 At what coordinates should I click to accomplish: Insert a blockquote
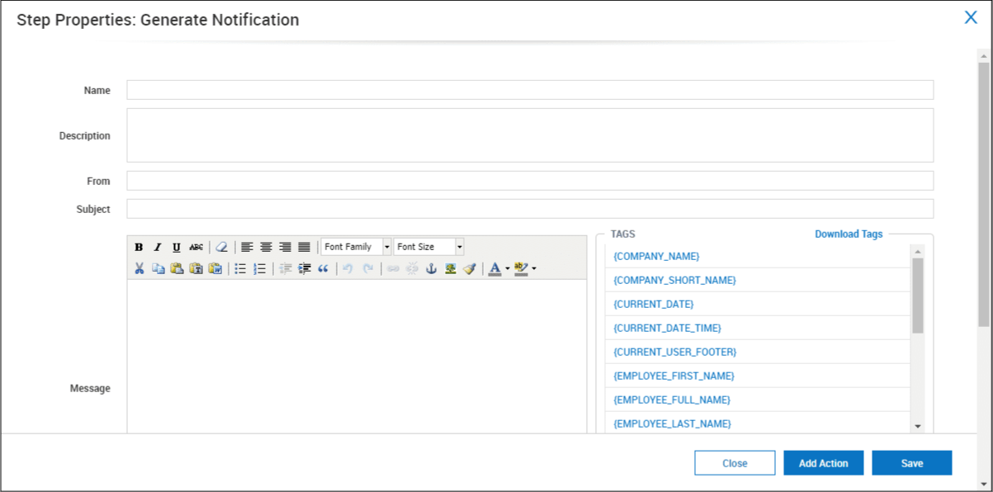323,268
